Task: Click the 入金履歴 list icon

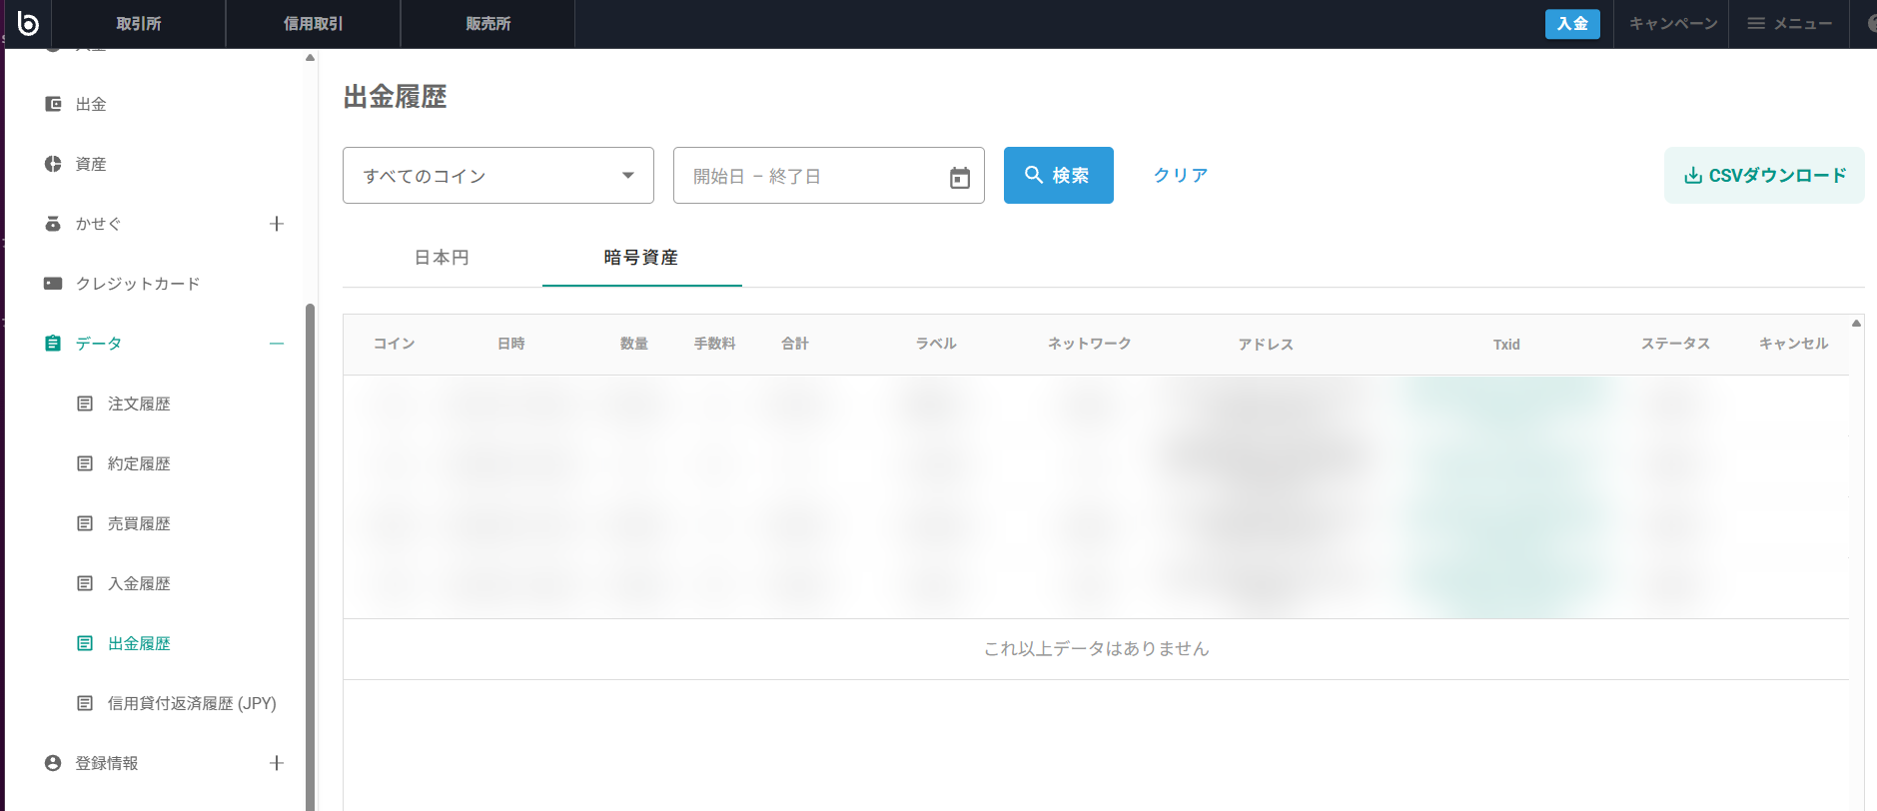Action: click(x=85, y=583)
